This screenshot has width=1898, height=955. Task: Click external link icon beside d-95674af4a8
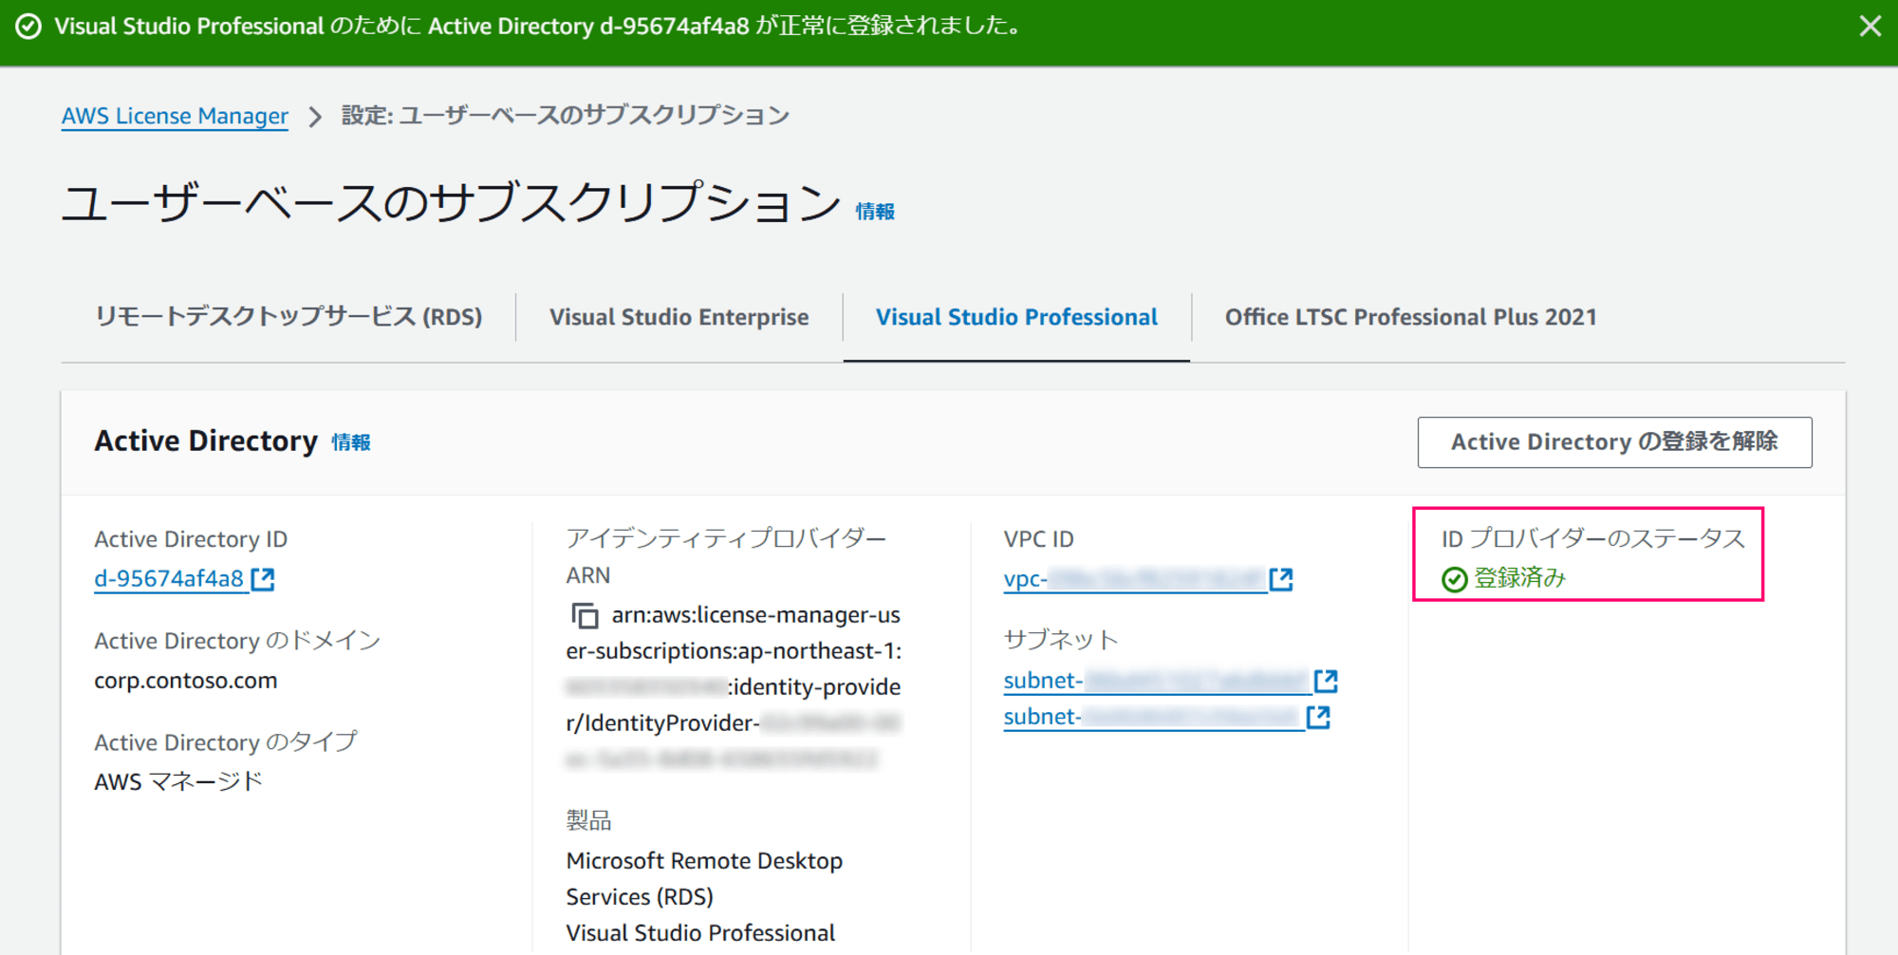(x=263, y=579)
